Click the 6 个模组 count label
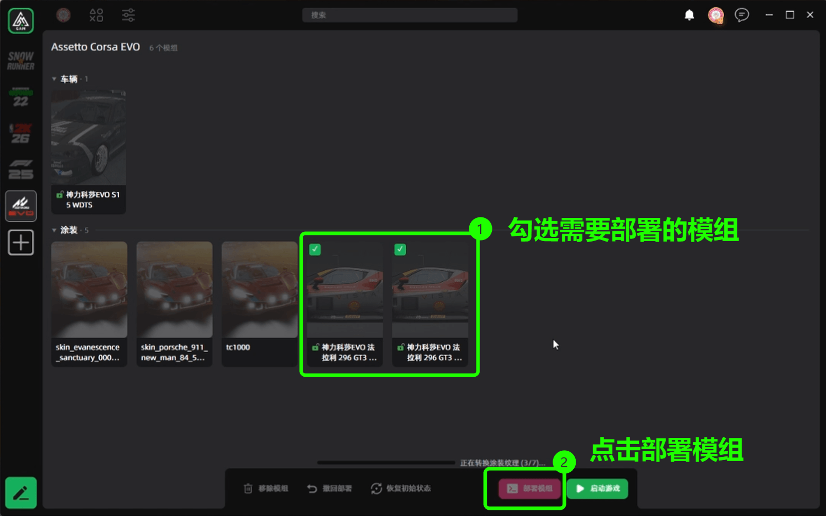Viewport: 826px width, 516px height. (x=163, y=48)
